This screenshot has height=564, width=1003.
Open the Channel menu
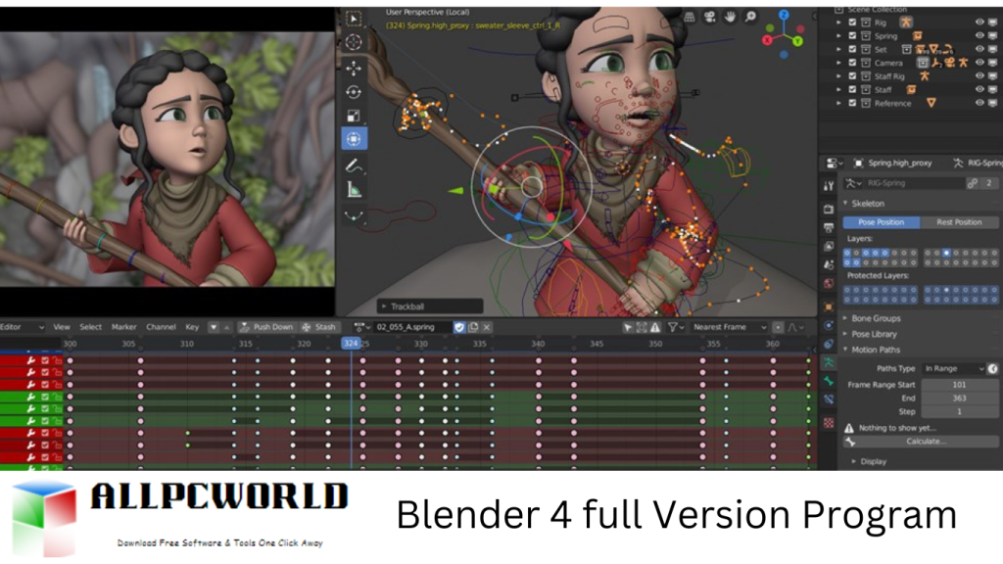click(x=161, y=327)
